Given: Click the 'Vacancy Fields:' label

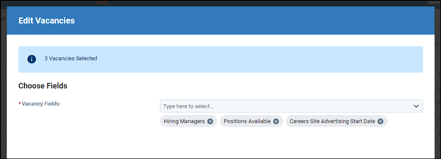Looking at the screenshot, I should pos(41,104).
